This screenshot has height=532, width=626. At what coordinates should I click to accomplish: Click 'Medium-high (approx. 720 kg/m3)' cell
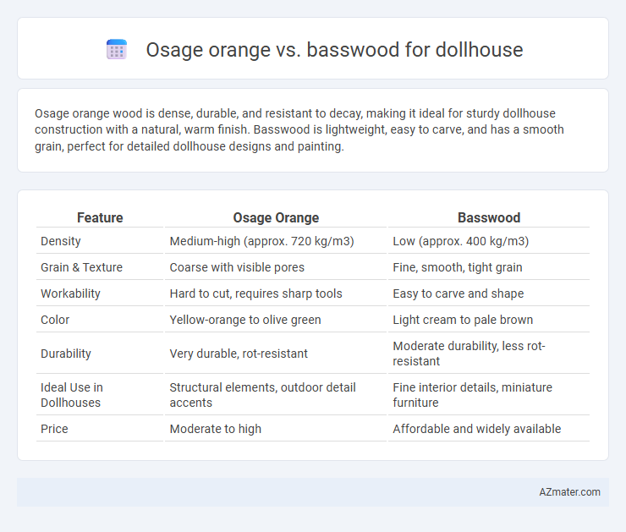pos(261,241)
